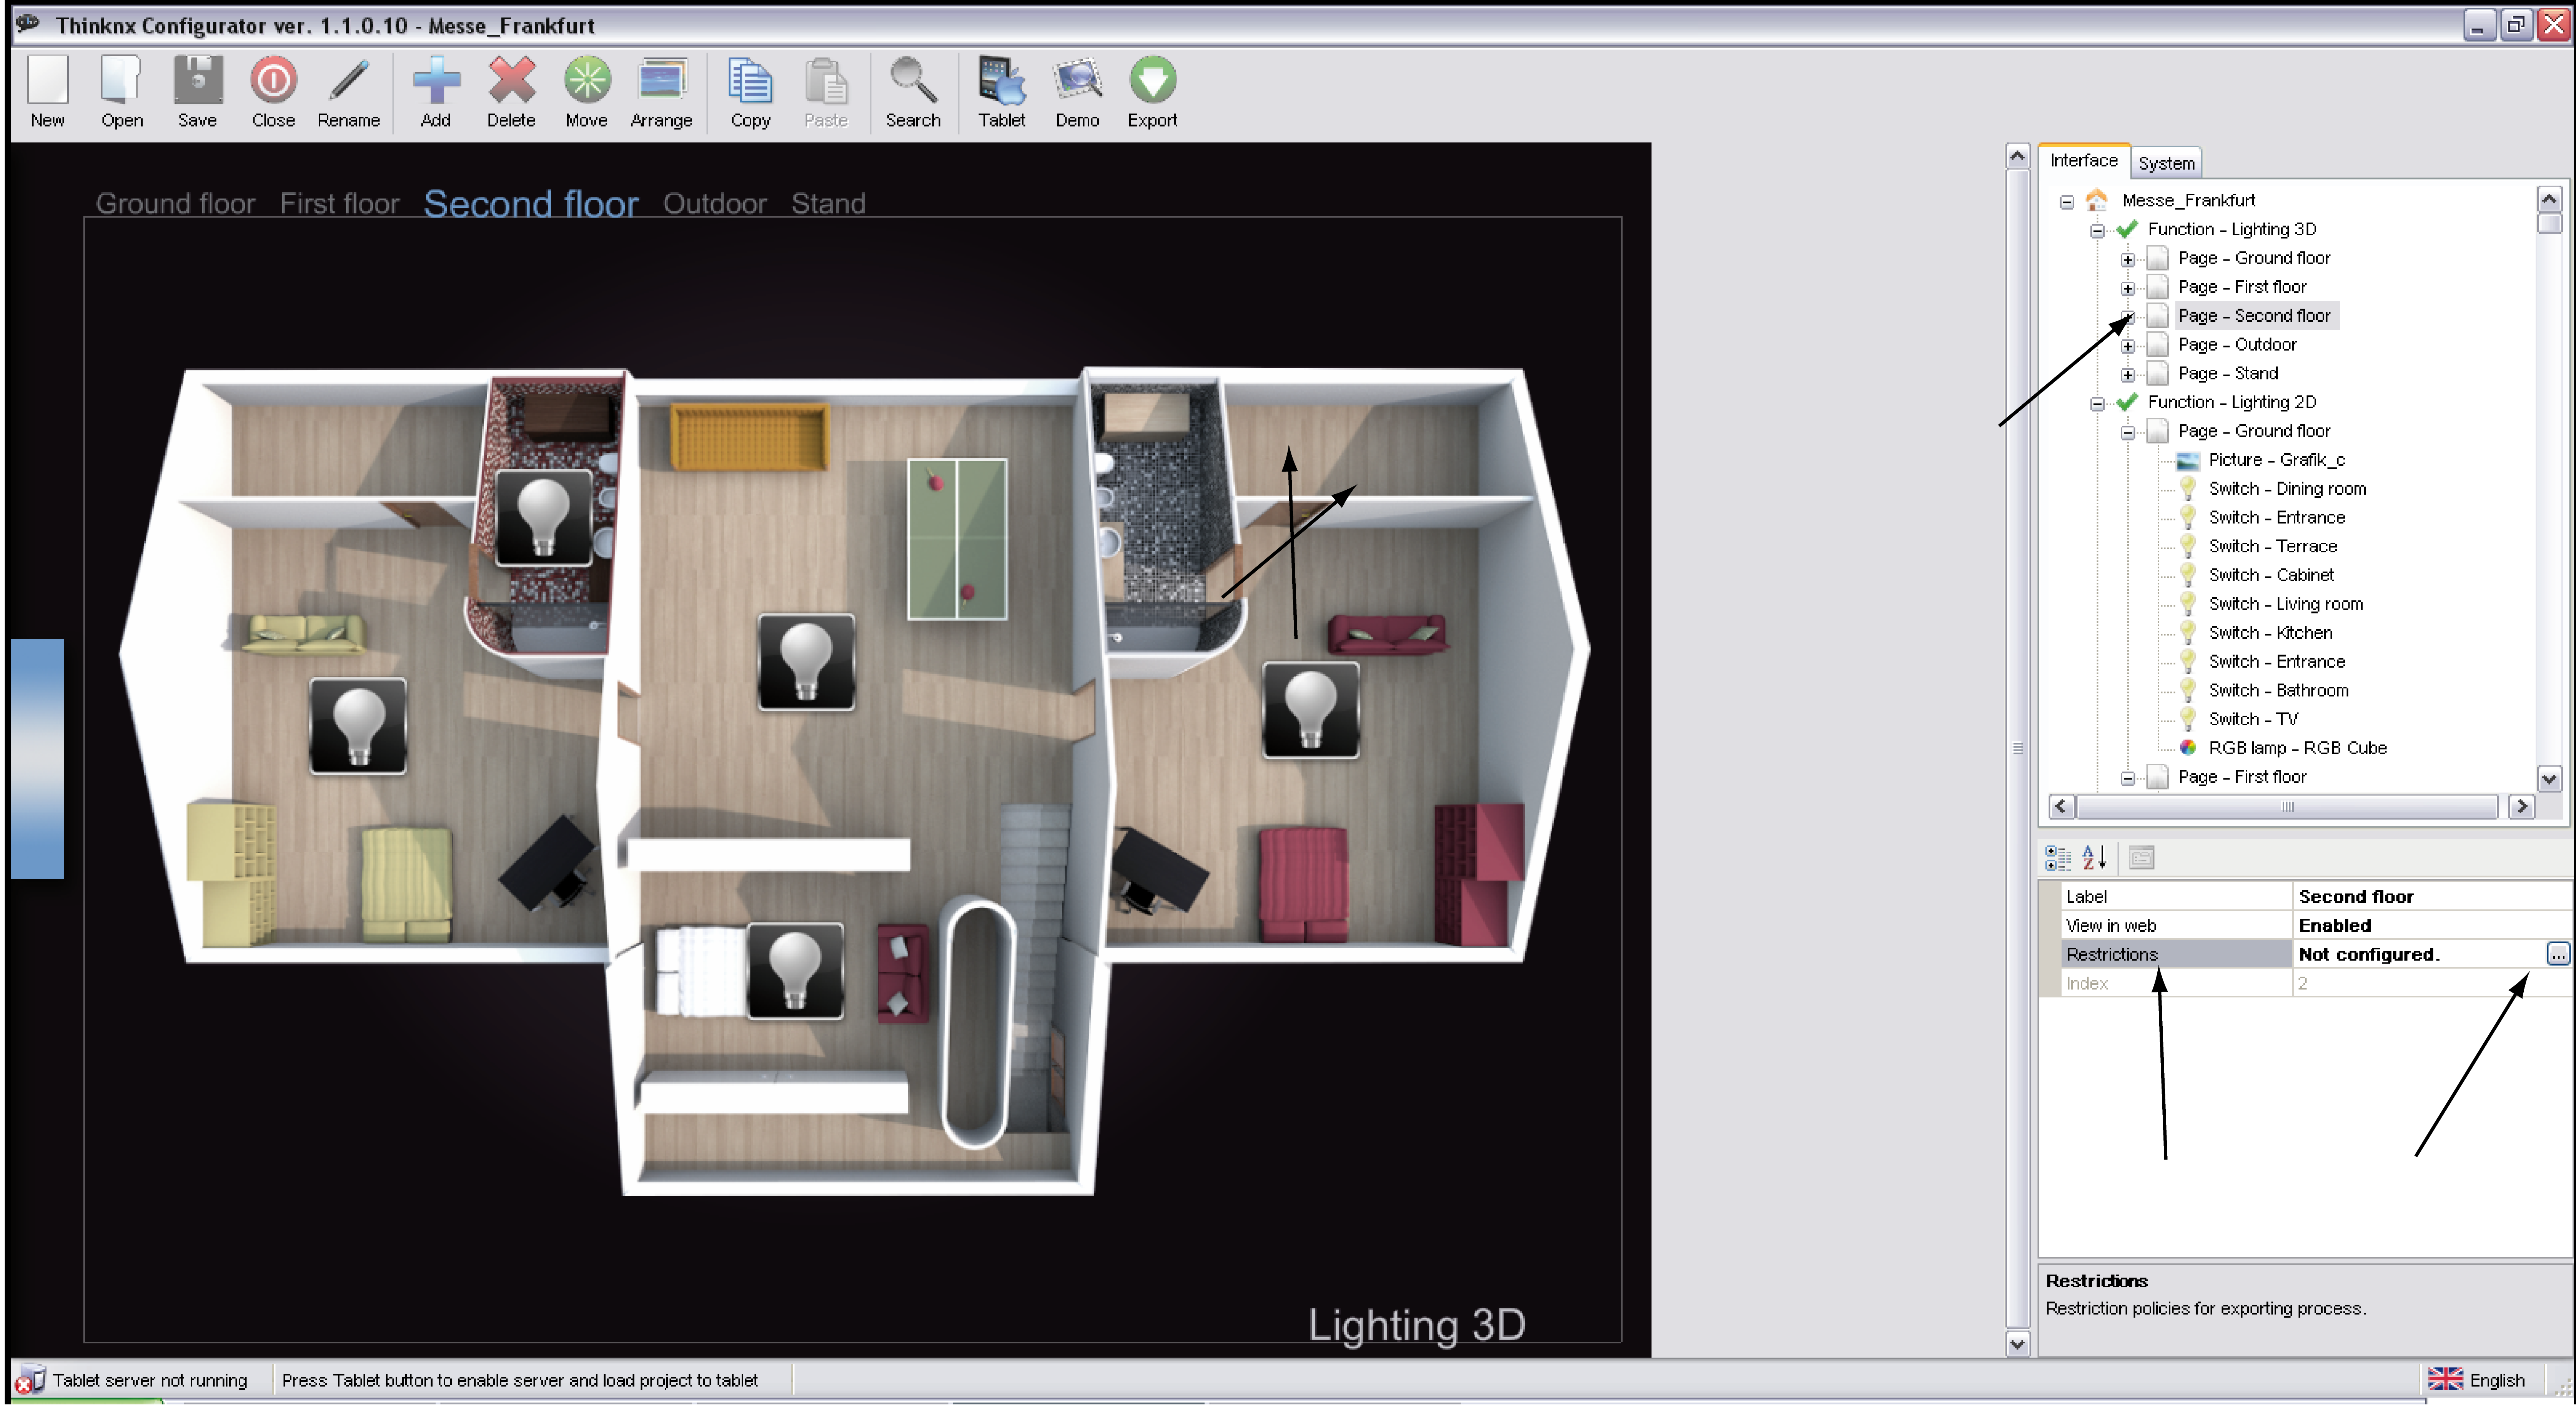Open the property pages icon
Screen dimensions: 2576x1406
(x=2141, y=857)
